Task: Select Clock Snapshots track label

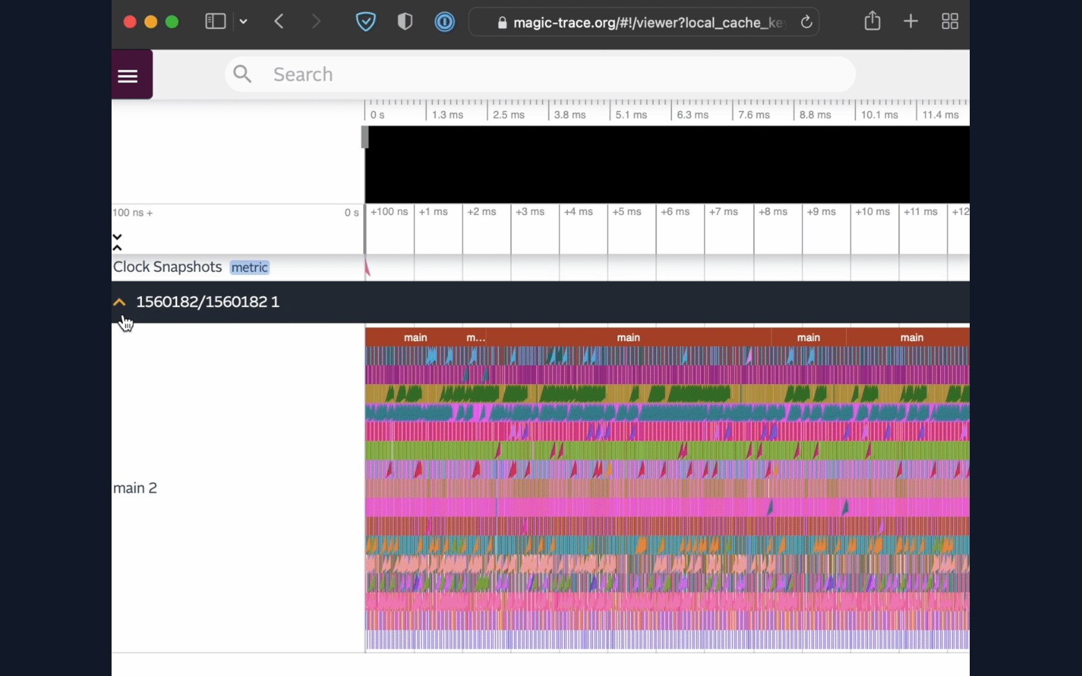Action: 167,267
